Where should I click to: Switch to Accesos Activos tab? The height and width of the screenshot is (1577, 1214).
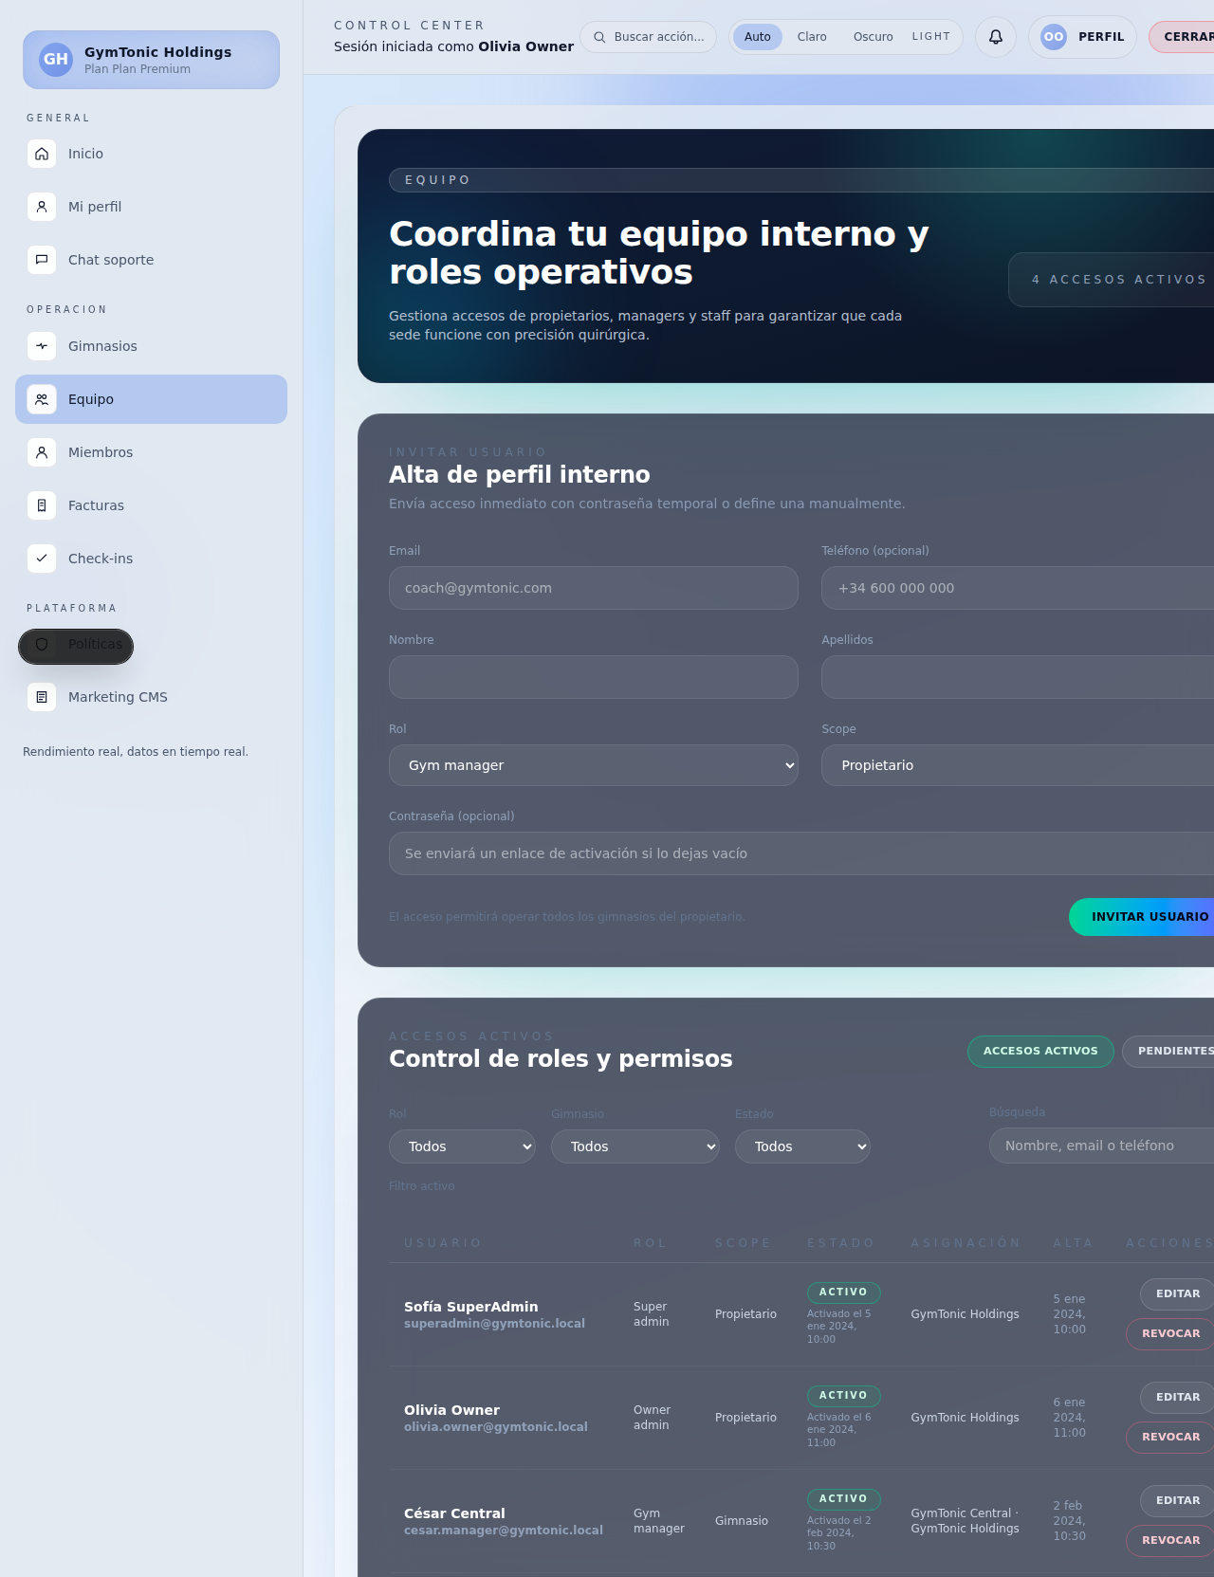click(1039, 1051)
